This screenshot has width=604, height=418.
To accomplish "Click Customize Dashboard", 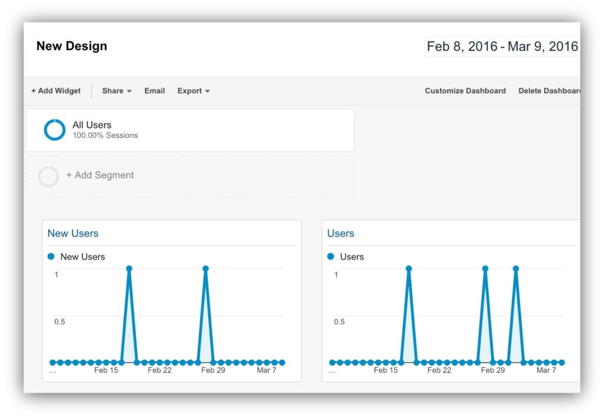I will 465,91.
